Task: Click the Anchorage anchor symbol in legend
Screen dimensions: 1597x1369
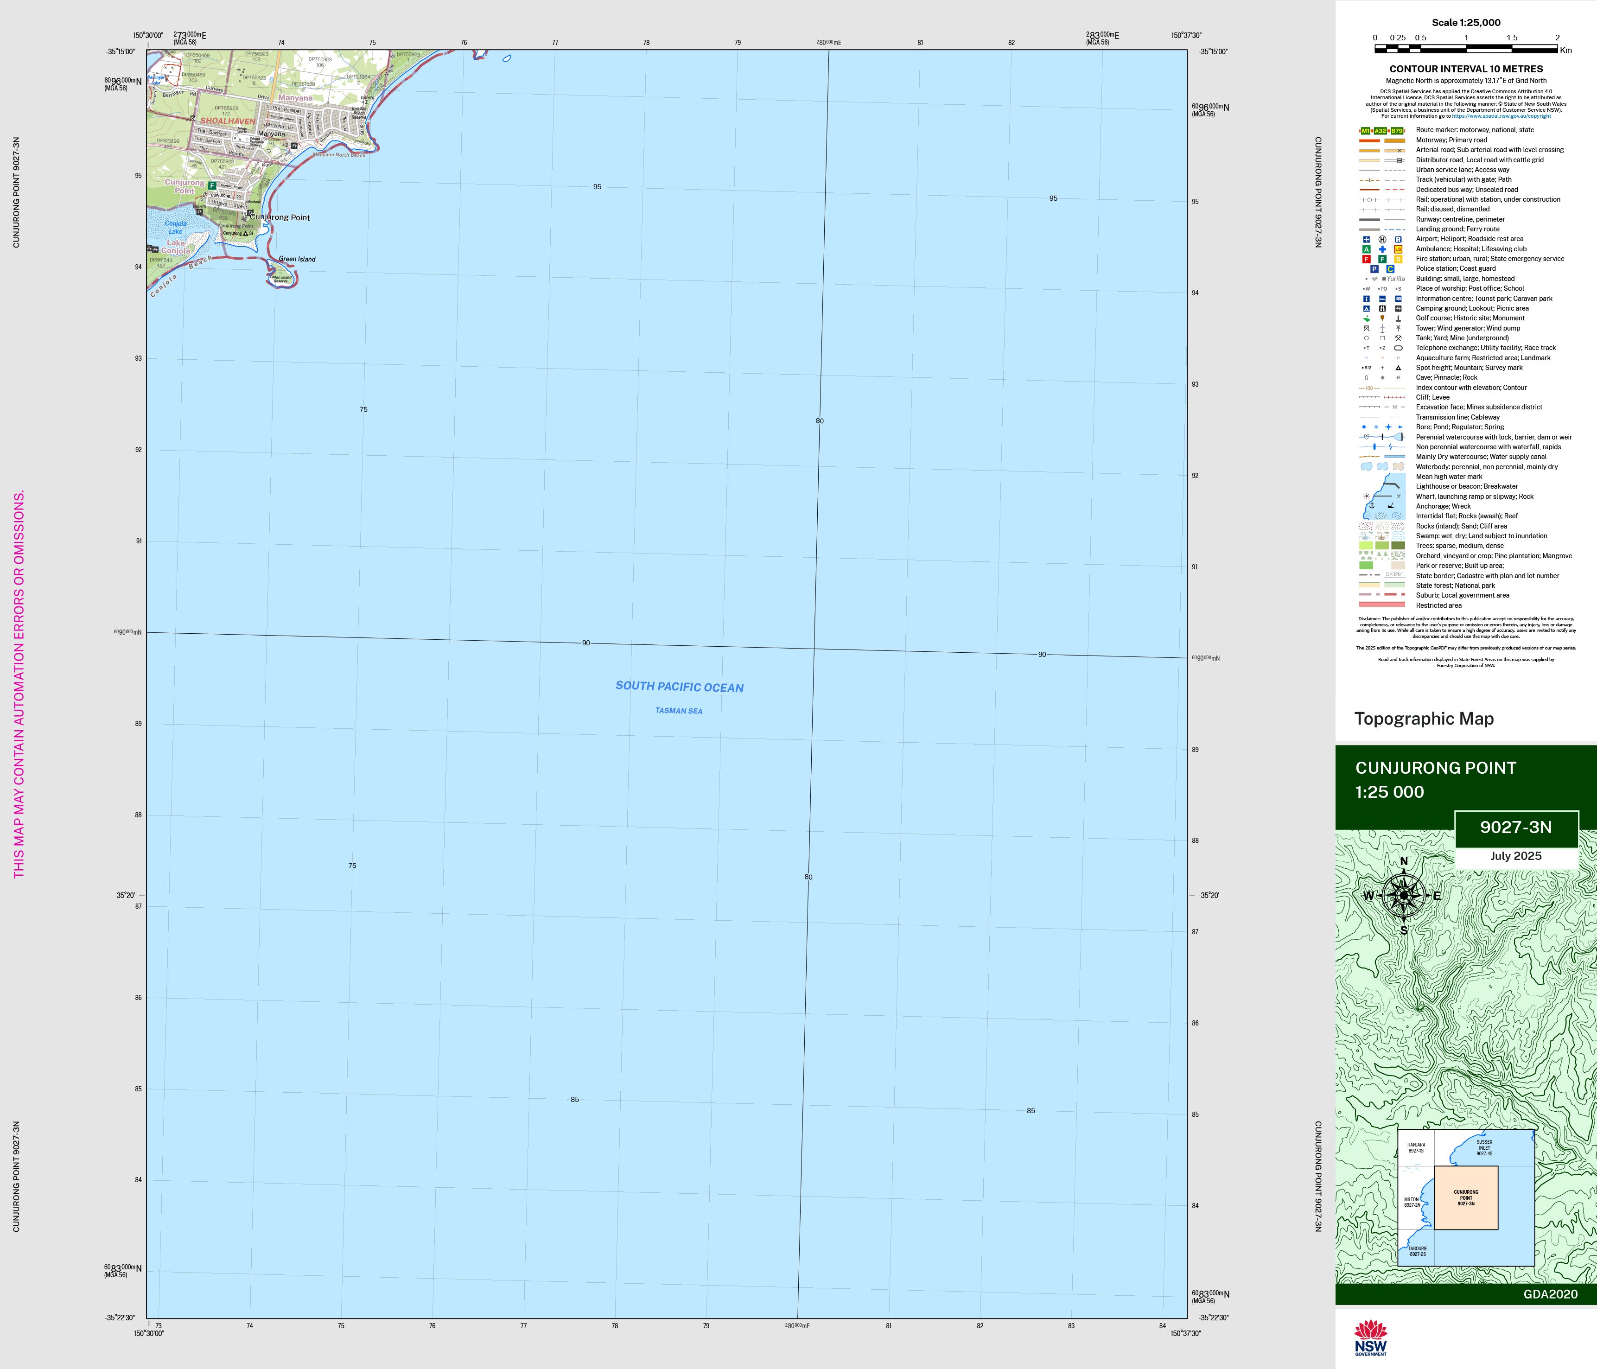Action: tap(1371, 505)
